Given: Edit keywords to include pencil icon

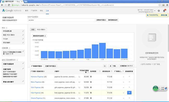Looking at the screenshot, I should (x=23, y=81).
